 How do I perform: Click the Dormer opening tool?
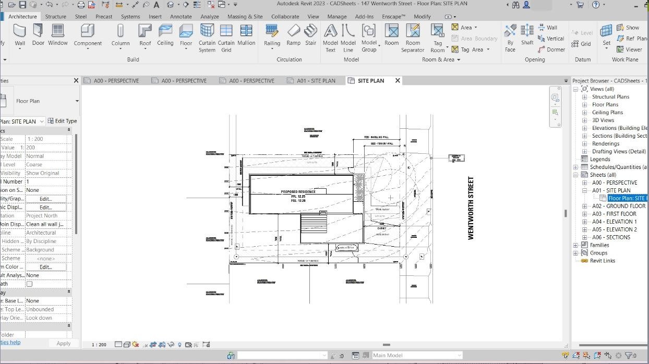pos(551,50)
